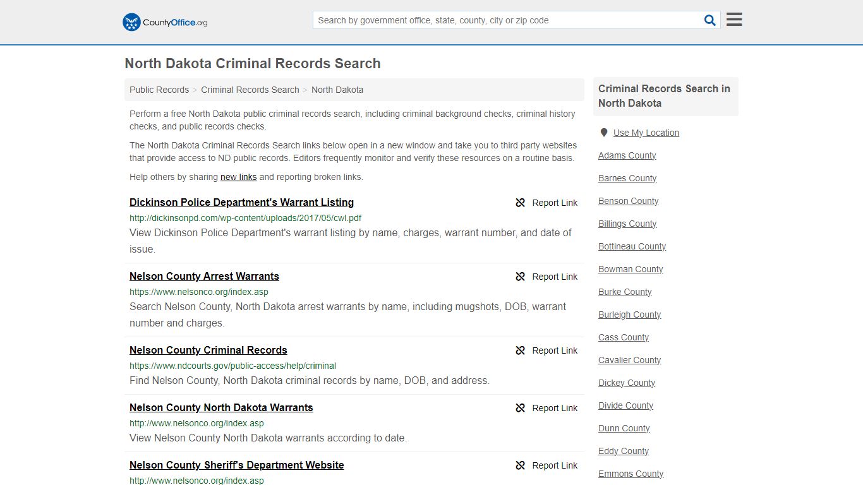This screenshot has height=485, width=863.
Task: Click the 'Criminal Records Search in North Dakota' sidebar heading
Action: 664,96
